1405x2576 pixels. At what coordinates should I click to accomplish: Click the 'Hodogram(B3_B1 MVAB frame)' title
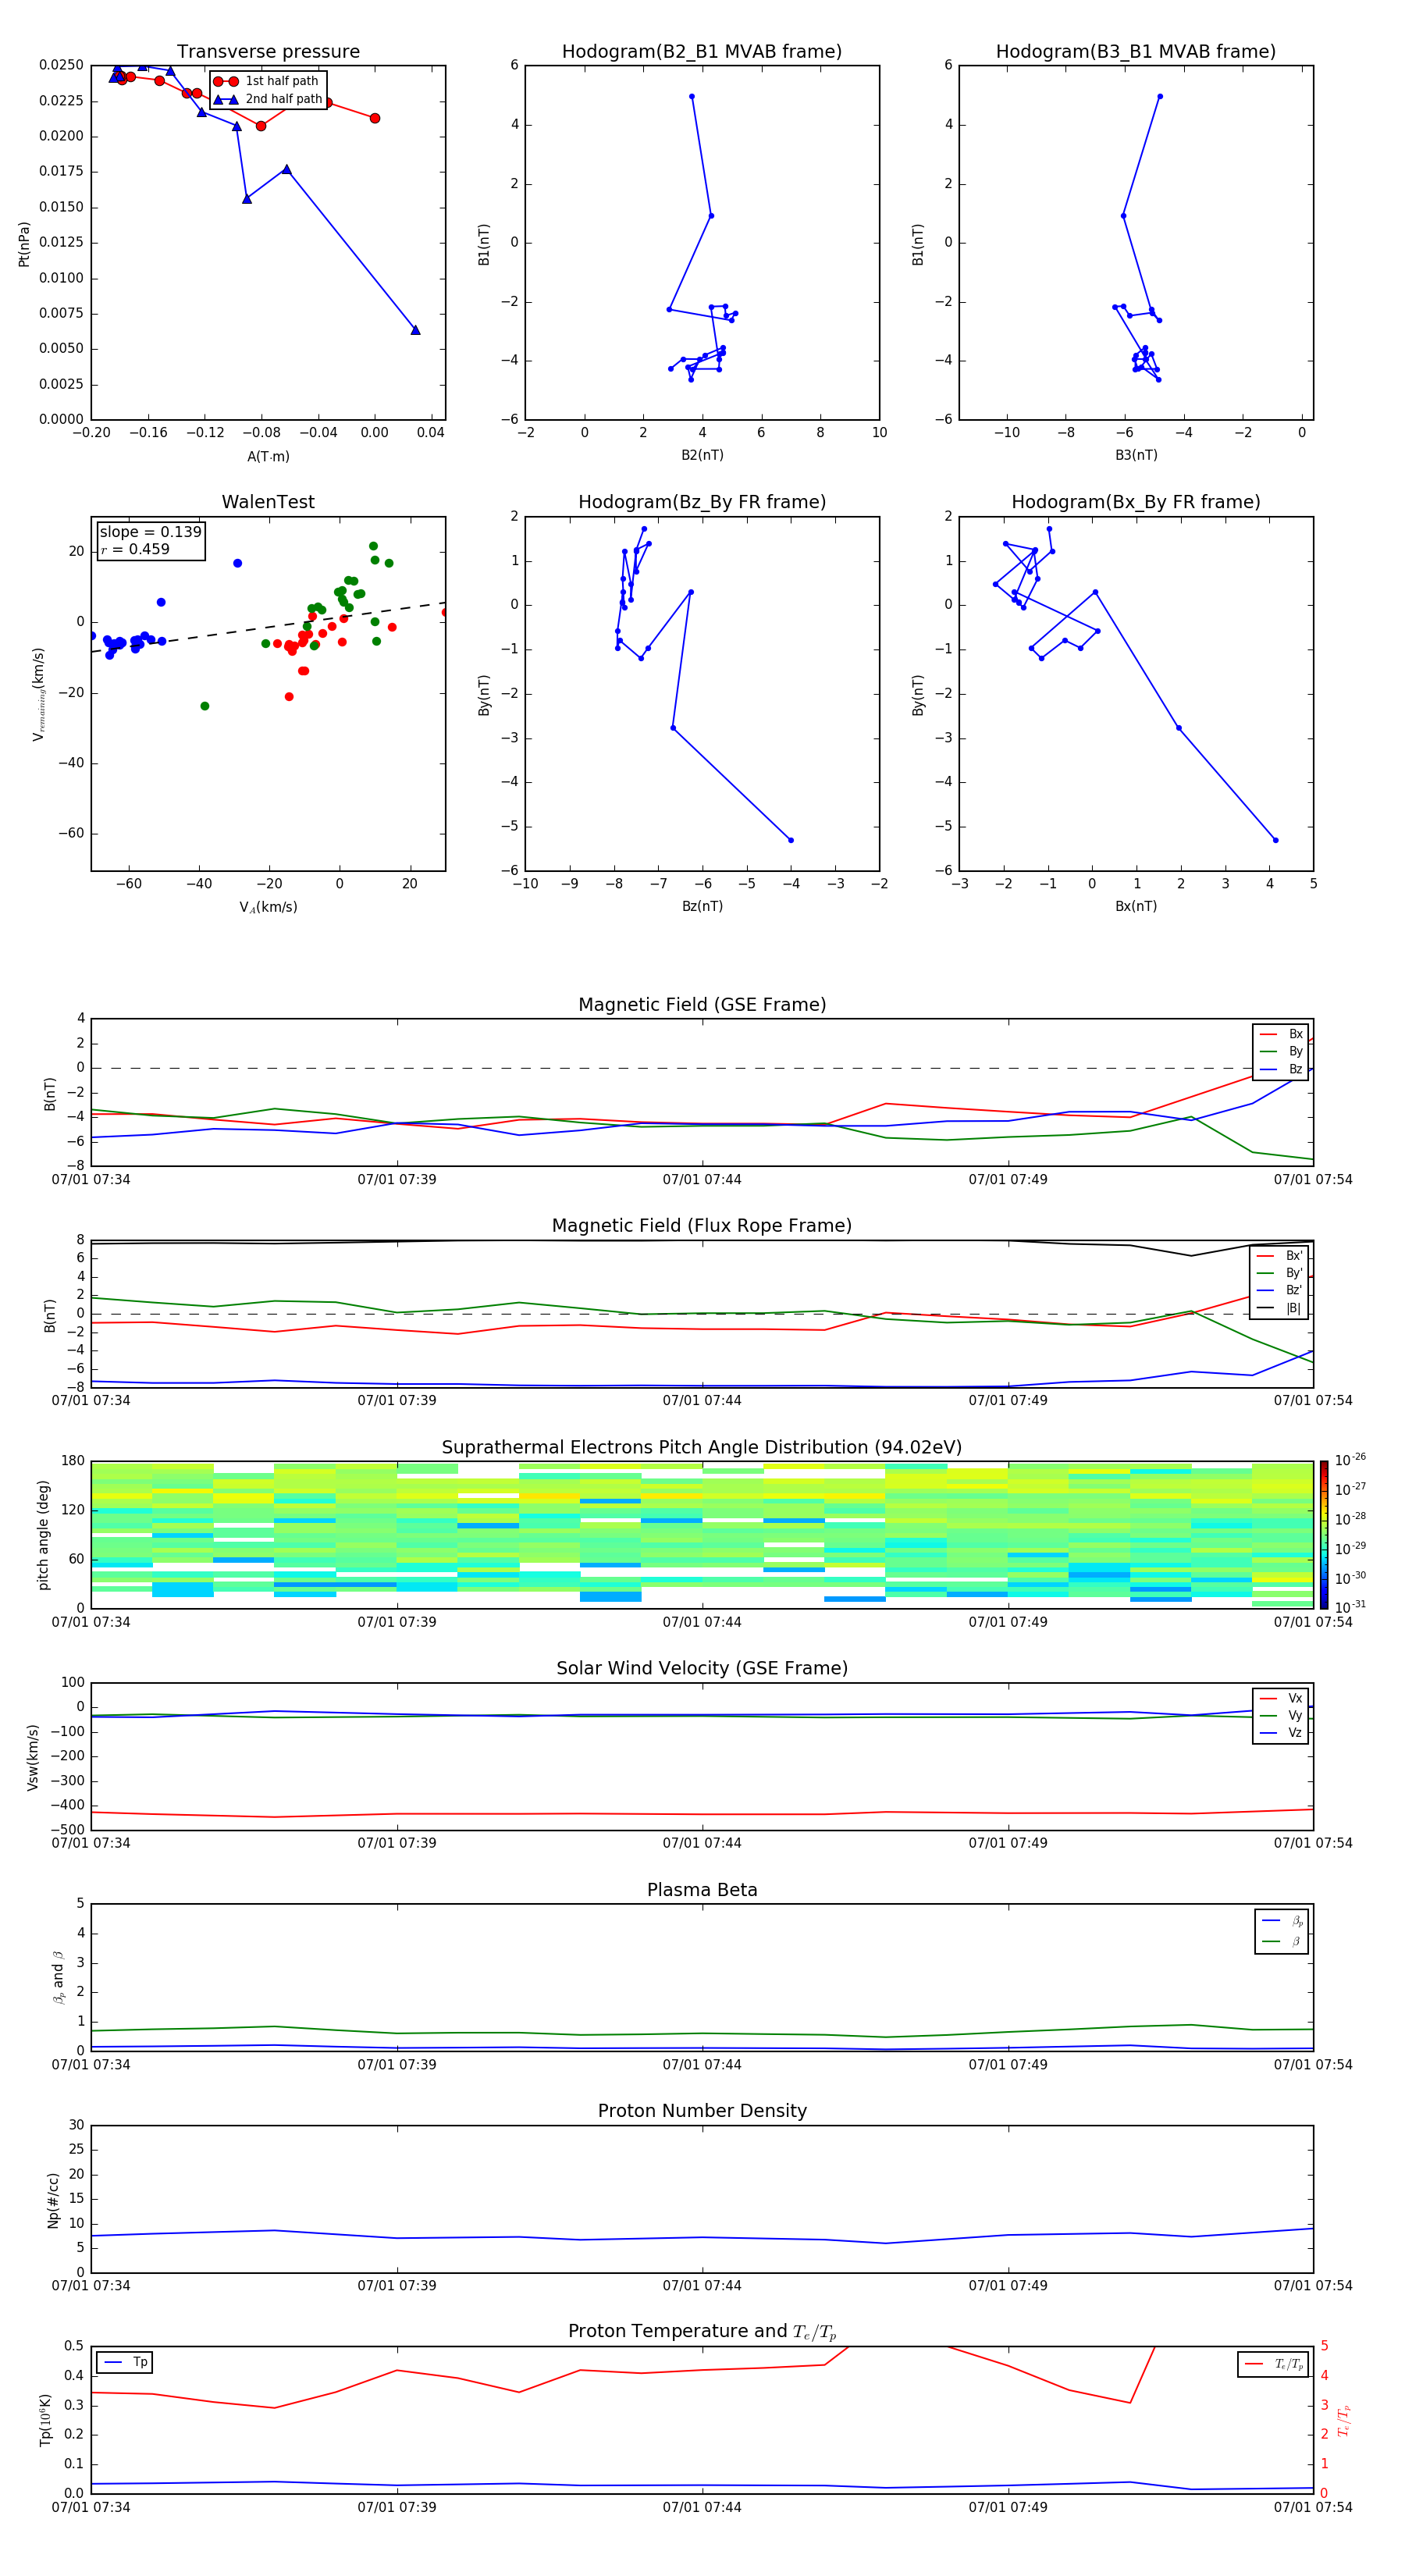click(1136, 52)
